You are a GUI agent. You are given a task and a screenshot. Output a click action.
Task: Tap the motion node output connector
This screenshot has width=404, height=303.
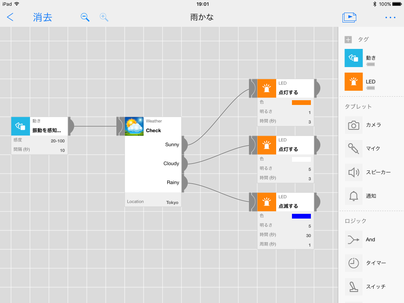click(71, 126)
